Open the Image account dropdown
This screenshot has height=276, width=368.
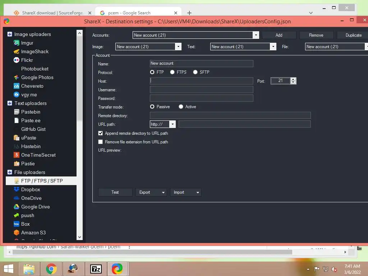click(178, 46)
